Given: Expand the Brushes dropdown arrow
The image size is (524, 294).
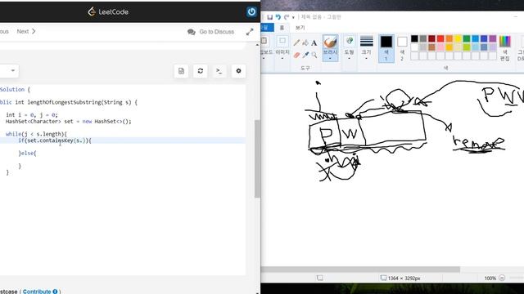Looking at the screenshot, I should coord(330,58).
